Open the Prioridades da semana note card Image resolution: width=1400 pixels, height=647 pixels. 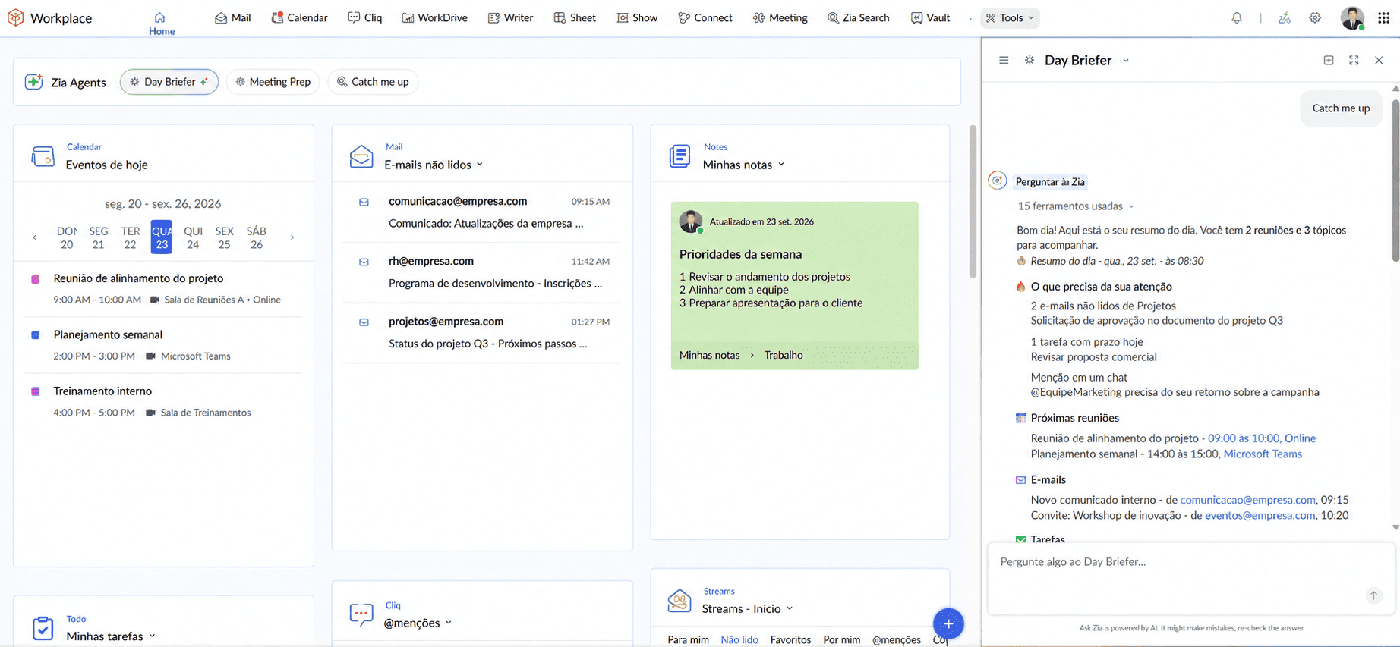coord(794,286)
